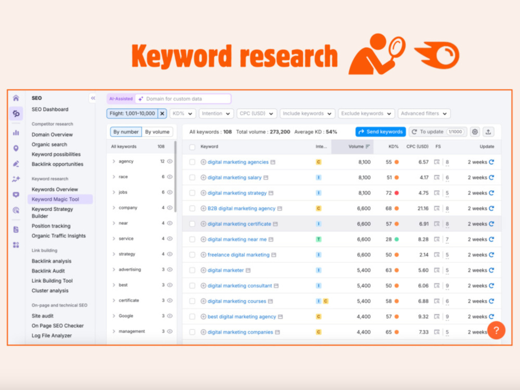
Task: Expand the strategy keyword group
Action: pos(114,254)
